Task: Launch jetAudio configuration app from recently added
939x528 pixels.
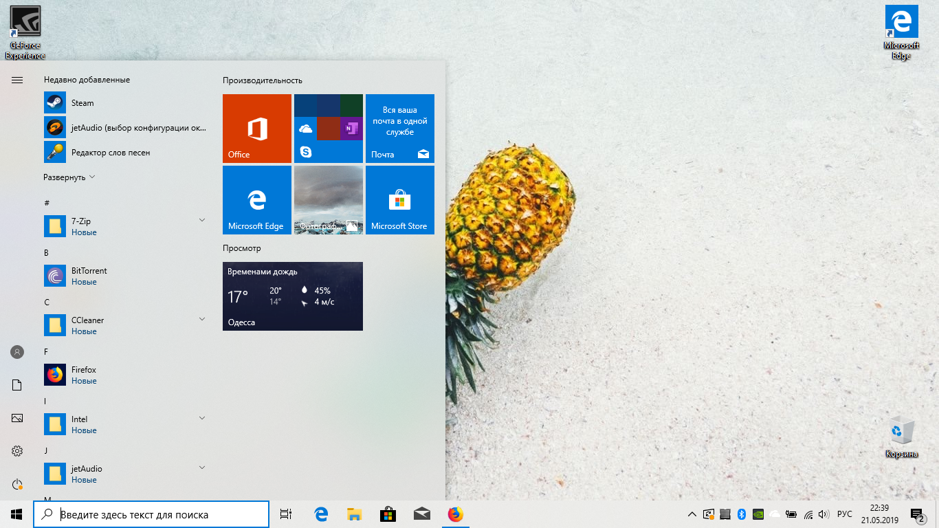Action: (124, 128)
